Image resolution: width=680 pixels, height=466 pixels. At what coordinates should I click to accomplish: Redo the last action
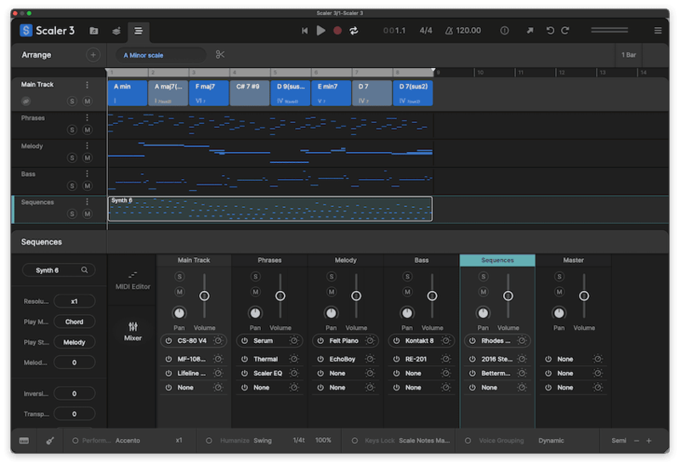point(565,31)
